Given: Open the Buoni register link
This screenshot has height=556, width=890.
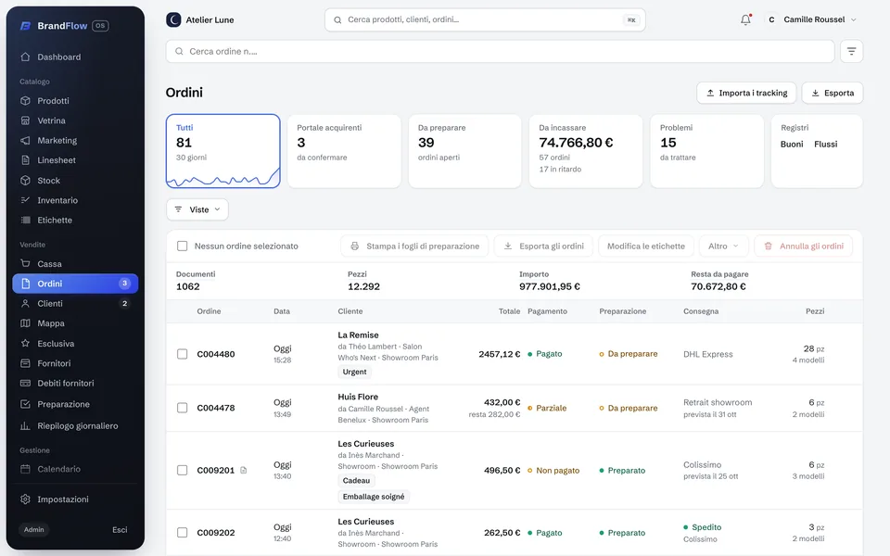Looking at the screenshot, I should pyautogui.click(x=792, y=145).
